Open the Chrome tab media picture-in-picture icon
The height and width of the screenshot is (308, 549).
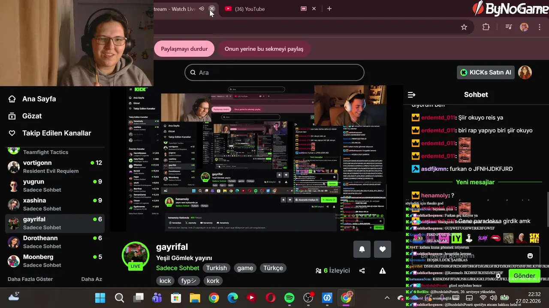click(x=304, y=9)
